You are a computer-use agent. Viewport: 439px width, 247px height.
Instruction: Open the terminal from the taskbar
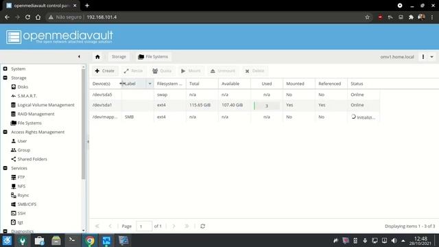(x=72, y=241)
